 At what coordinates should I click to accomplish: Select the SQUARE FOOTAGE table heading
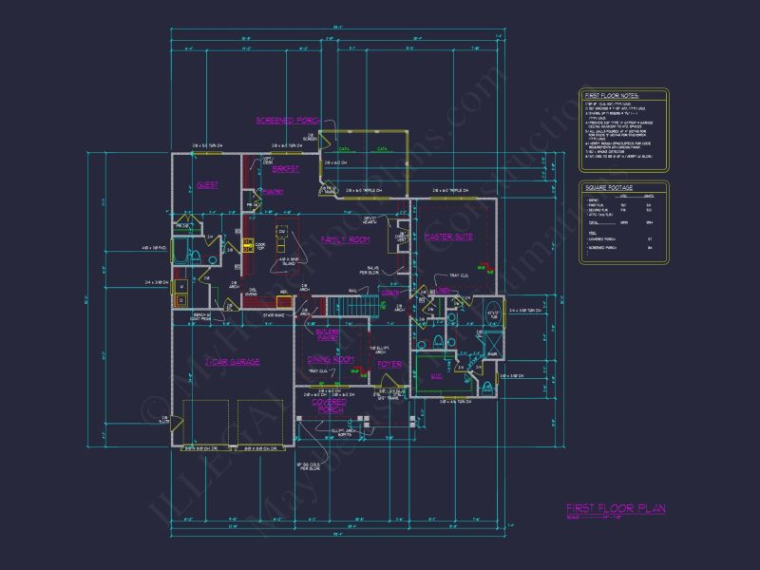coord(609,187)
